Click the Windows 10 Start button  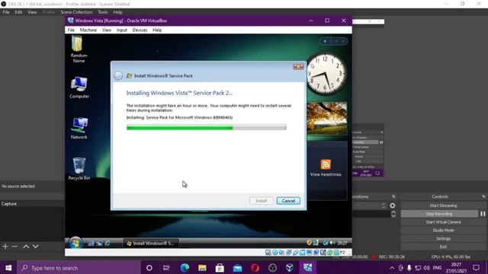[x=8, y=268]
